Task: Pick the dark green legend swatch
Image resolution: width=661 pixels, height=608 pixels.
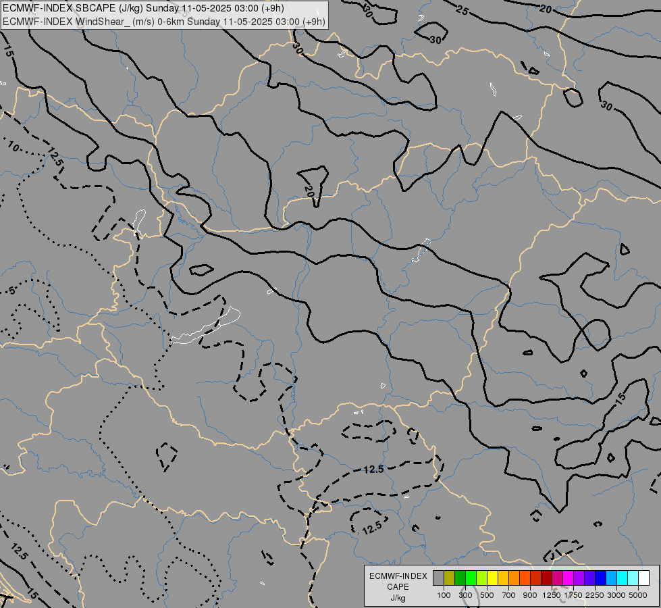Action: pyautogui.click(x=460, y=578)
